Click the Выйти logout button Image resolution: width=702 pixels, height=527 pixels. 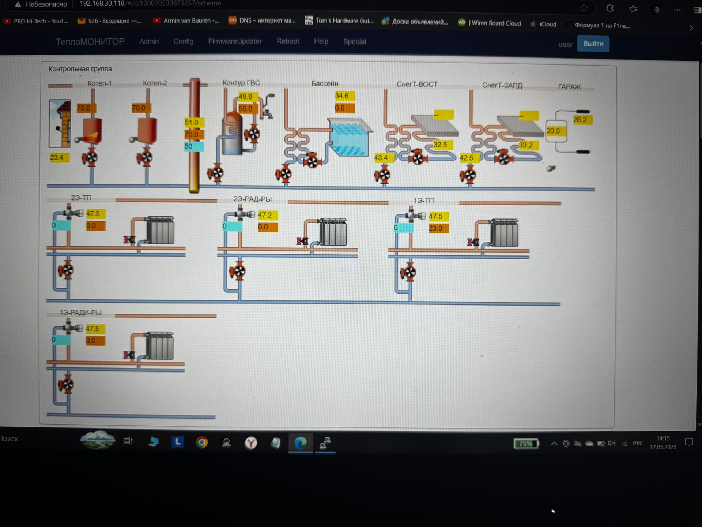tap(593, 44)
